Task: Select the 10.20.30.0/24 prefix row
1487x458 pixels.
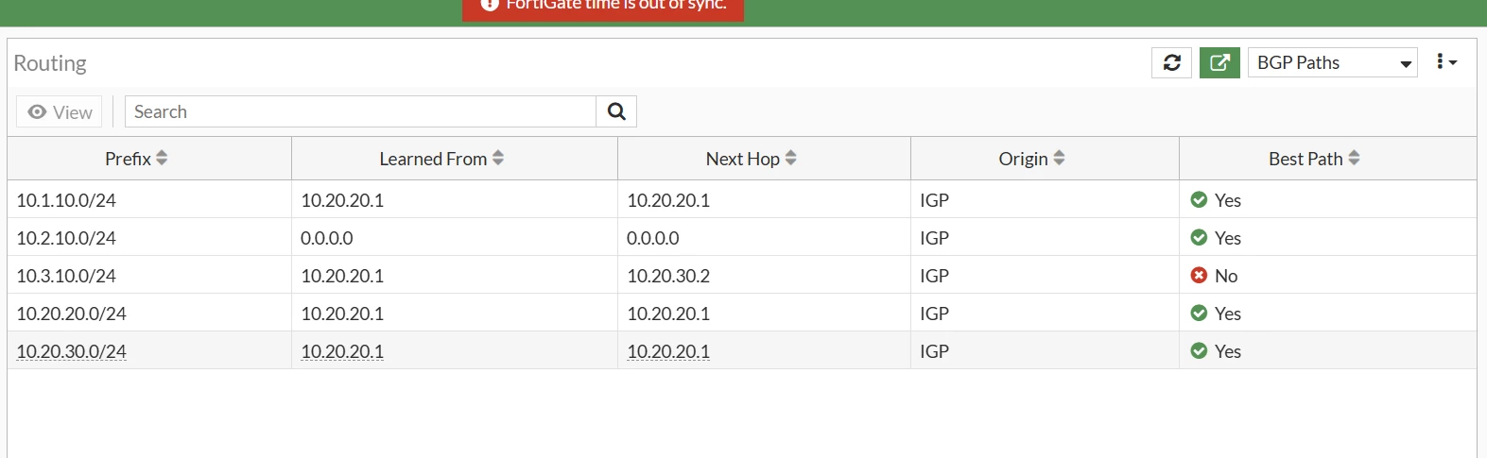Action: coord(742,350)
